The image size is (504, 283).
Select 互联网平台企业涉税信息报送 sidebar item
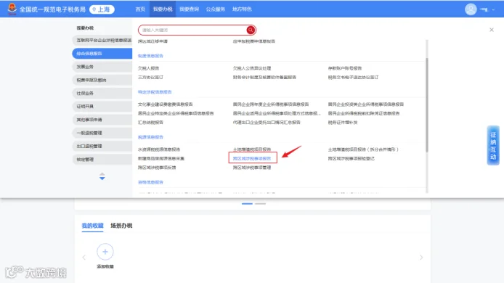click(102, 40)
